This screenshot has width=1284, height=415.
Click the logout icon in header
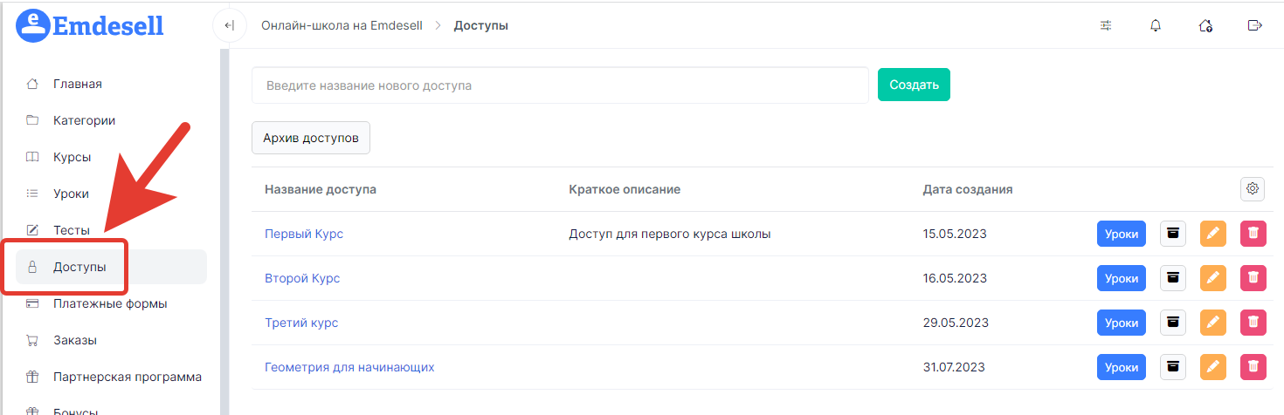[1255, 25]
